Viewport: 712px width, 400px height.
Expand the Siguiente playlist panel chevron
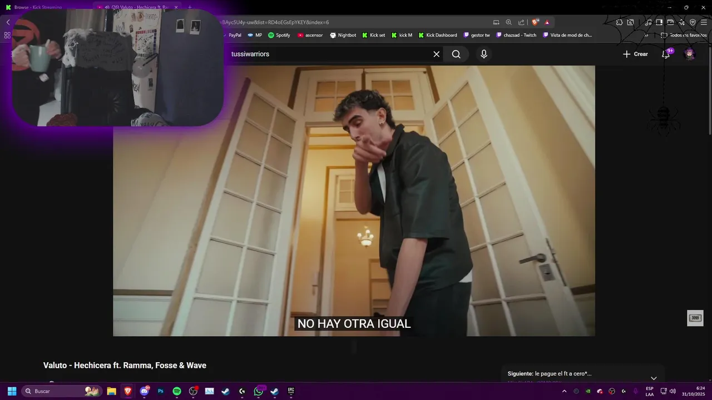point(654,378)
